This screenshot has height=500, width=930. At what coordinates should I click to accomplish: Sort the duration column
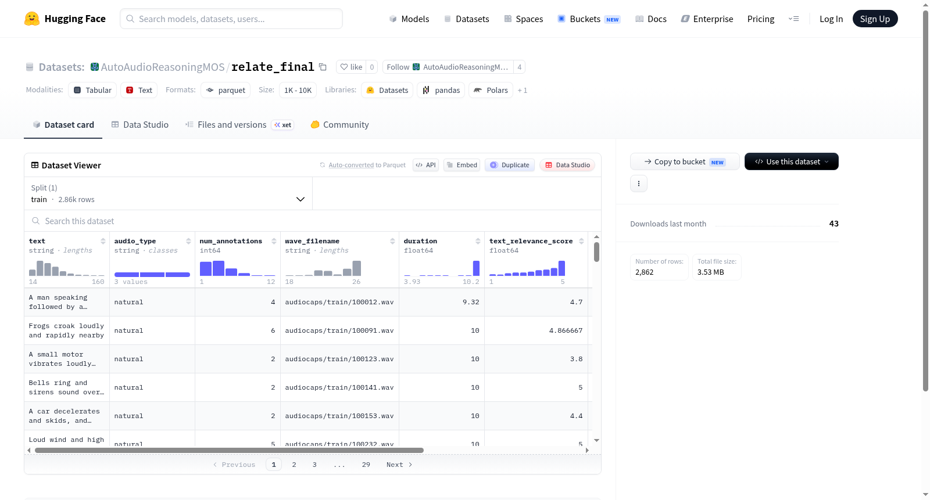pos(478,241)
